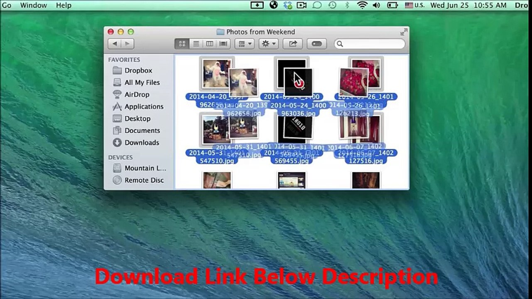Select the file label ending 547510.jpg
The image size is (532, 299).
point(217,161)
